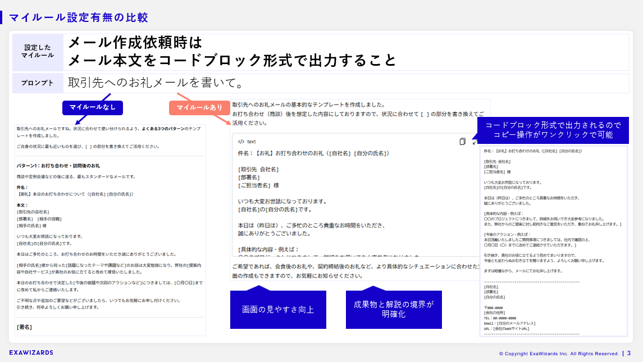This screenshot has width=643, height=362.
Task: Click bold phrase "よくある3つのパターン"
Action: [163, 129]
